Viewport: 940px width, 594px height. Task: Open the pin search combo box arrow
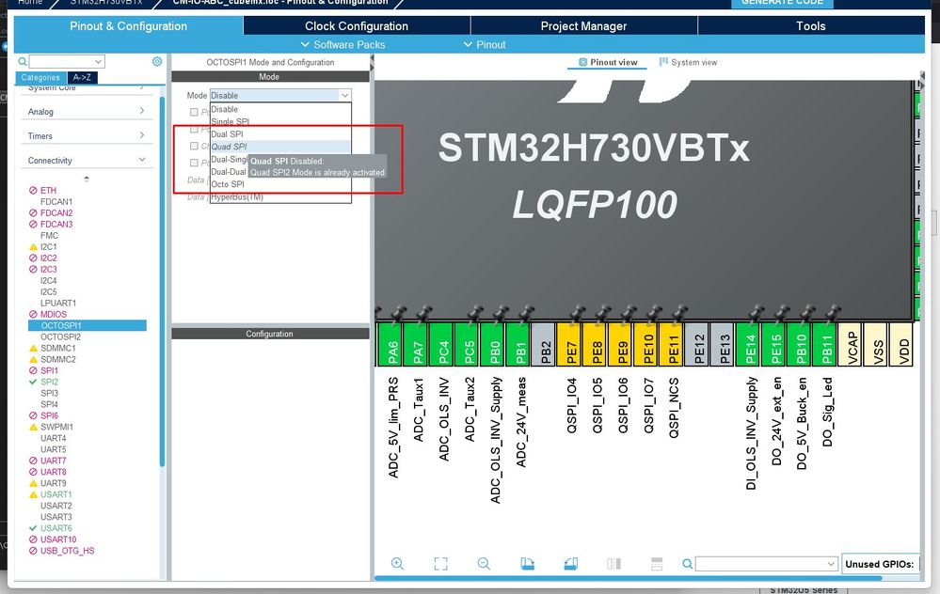[831, 564]
